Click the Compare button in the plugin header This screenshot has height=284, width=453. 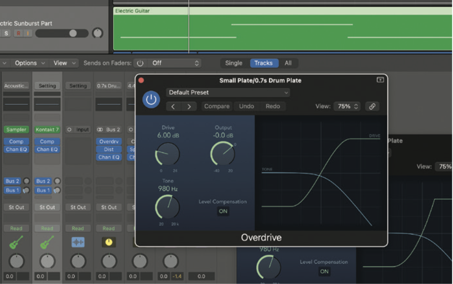tap(216, 106)
